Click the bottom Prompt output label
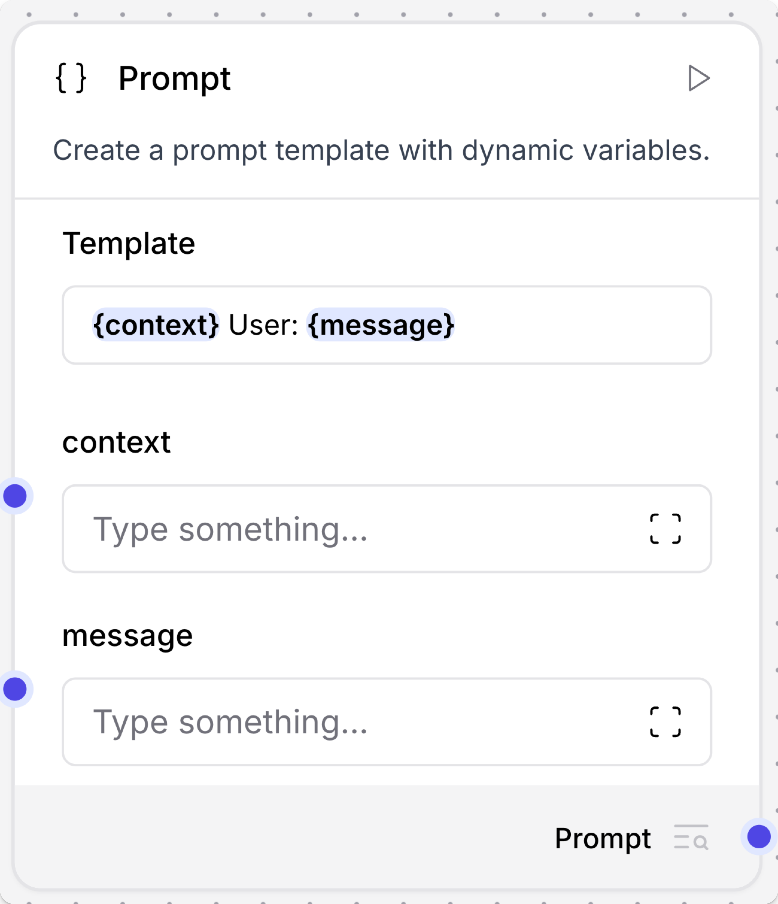778x904 pixels. point(603,838)
